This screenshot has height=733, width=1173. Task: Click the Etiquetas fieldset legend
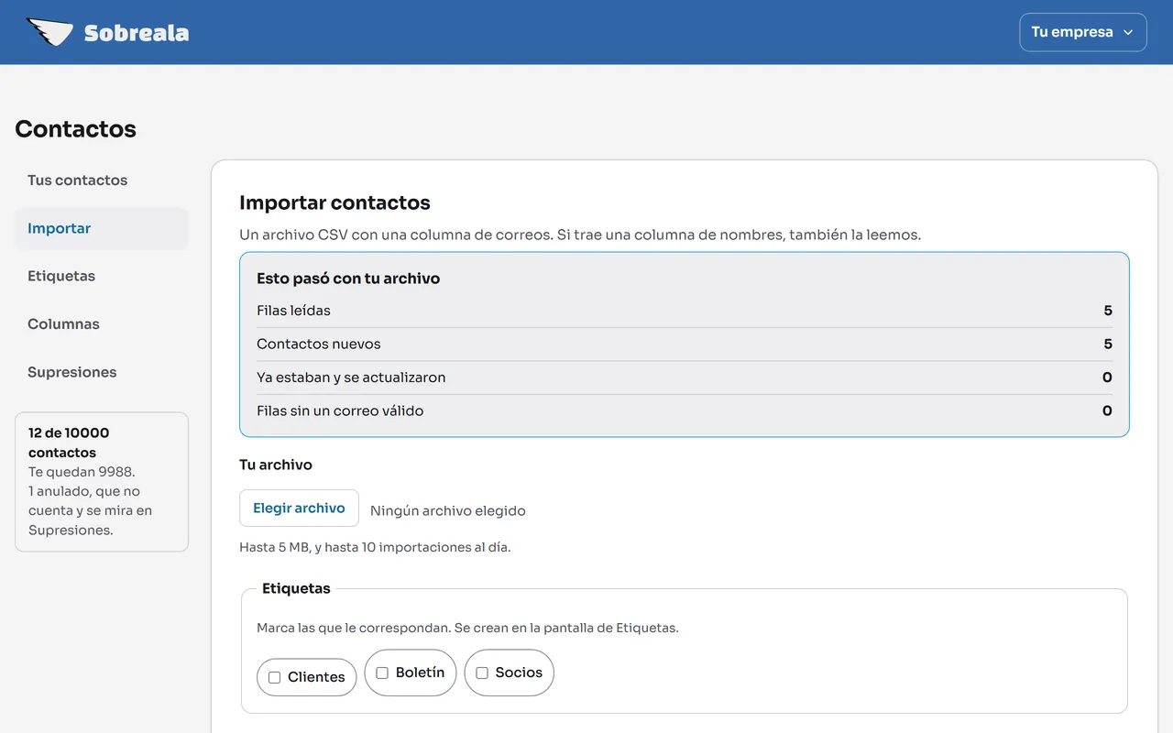(x=296, y=588)
